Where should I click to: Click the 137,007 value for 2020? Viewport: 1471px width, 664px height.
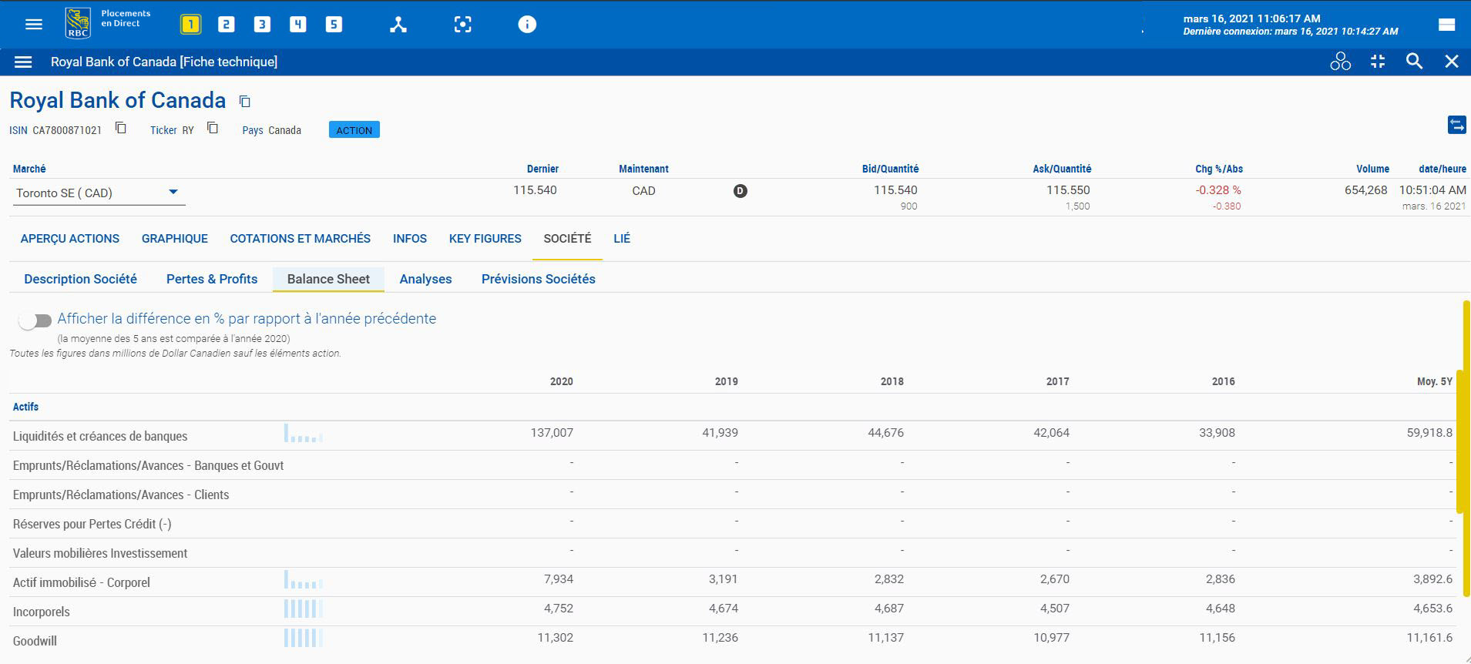coord(552,433)
